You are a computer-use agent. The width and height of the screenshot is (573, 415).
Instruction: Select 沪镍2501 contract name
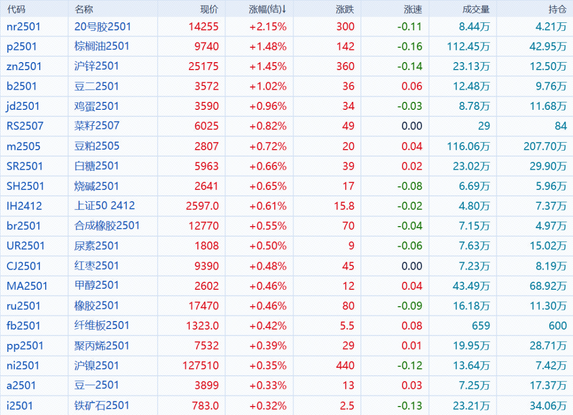pyautogui.click(x=97, y=366)
